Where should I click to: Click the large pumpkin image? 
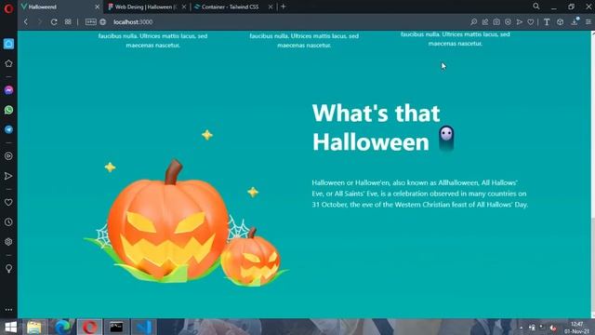(x=167, y=221)
